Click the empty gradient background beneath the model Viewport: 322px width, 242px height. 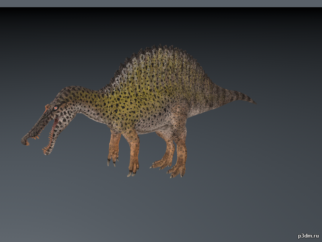coord(161,206)
